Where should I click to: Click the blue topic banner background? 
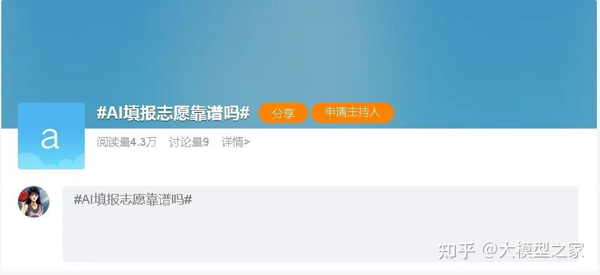[300, 49]
